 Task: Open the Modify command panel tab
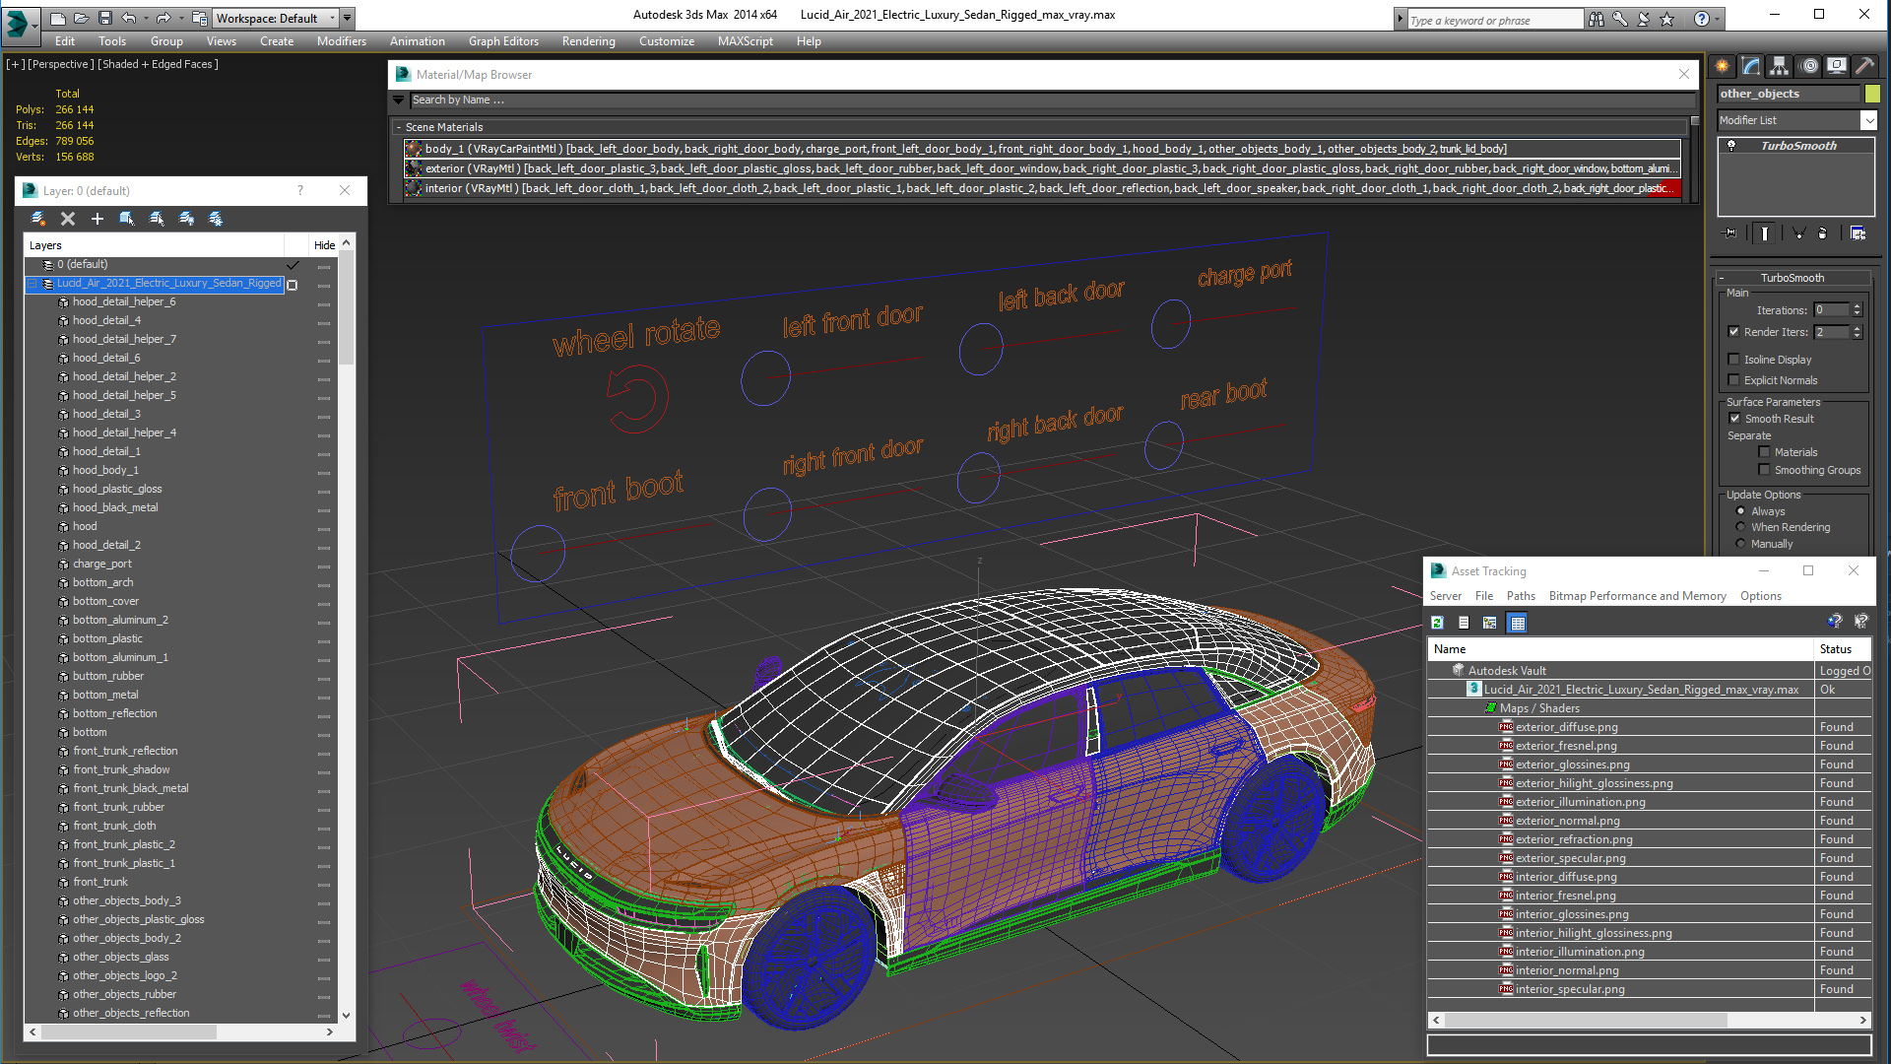[x=1751, y=66]
